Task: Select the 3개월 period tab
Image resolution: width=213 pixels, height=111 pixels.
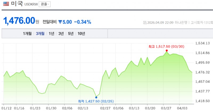Action: [40, 34]
